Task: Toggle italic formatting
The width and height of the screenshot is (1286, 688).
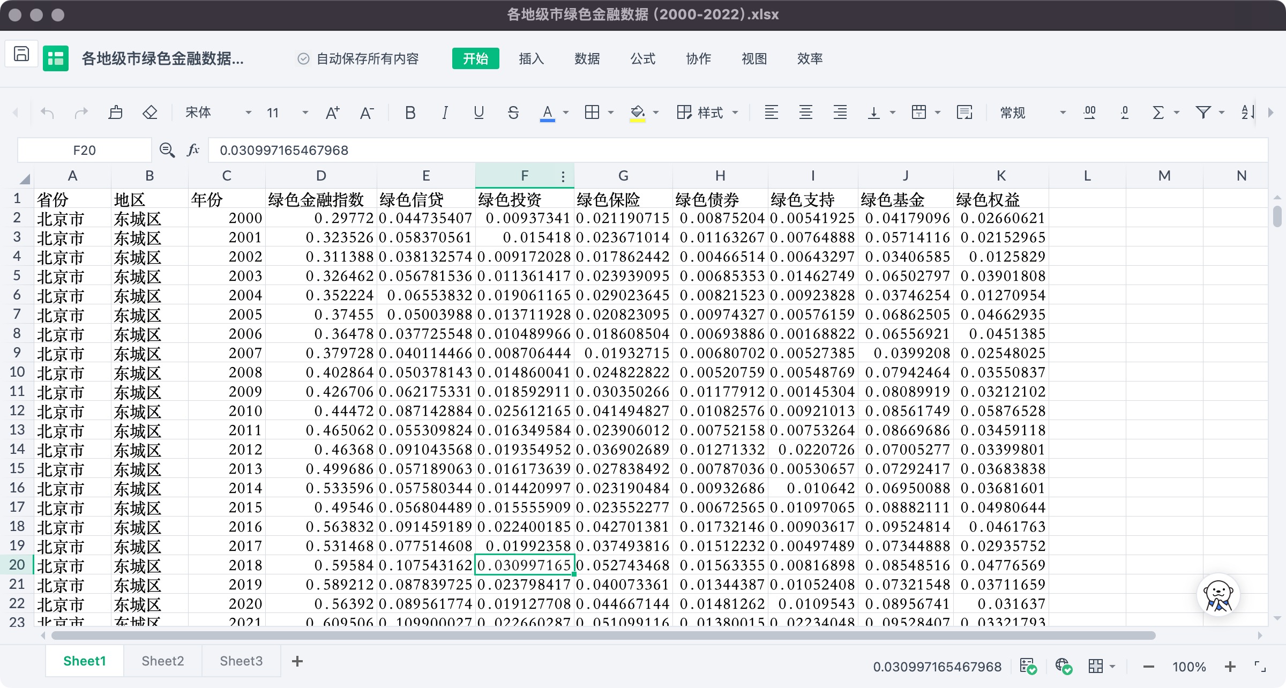Action: tap(445, 113)
